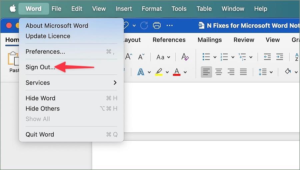Expand the Numbering dropdown arrow
This screenshot has height=170, width=300.
click(x=233, y=57)
